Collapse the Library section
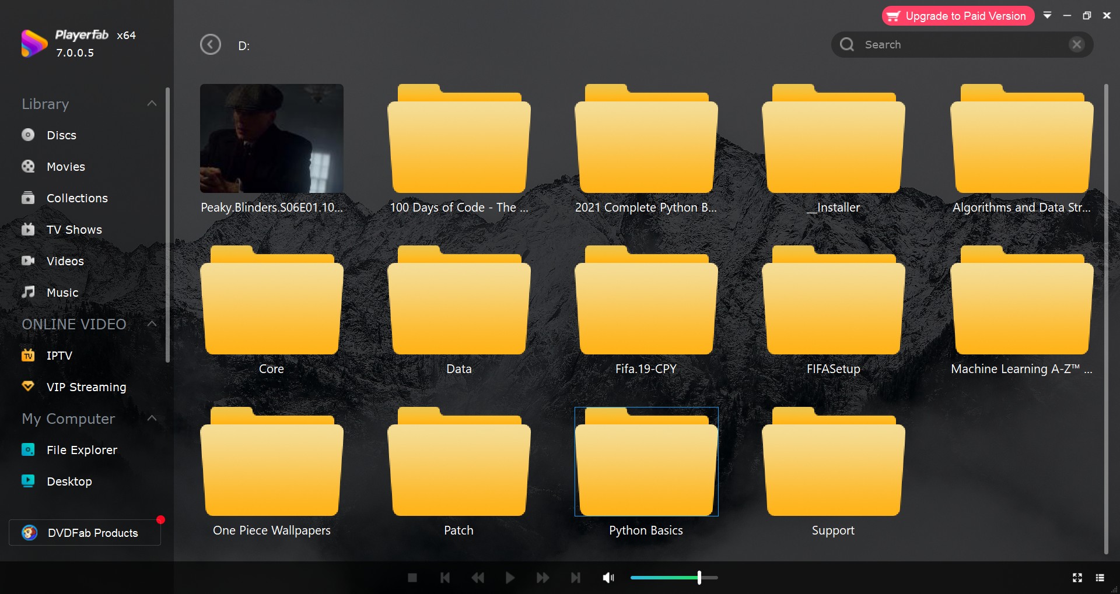The width and height of the screenshot is (1120, 594). tap(152, 104)
